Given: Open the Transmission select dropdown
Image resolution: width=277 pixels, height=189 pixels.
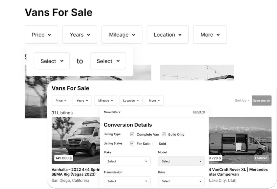Looking at the screenshot, I should (x=127, y=181).
